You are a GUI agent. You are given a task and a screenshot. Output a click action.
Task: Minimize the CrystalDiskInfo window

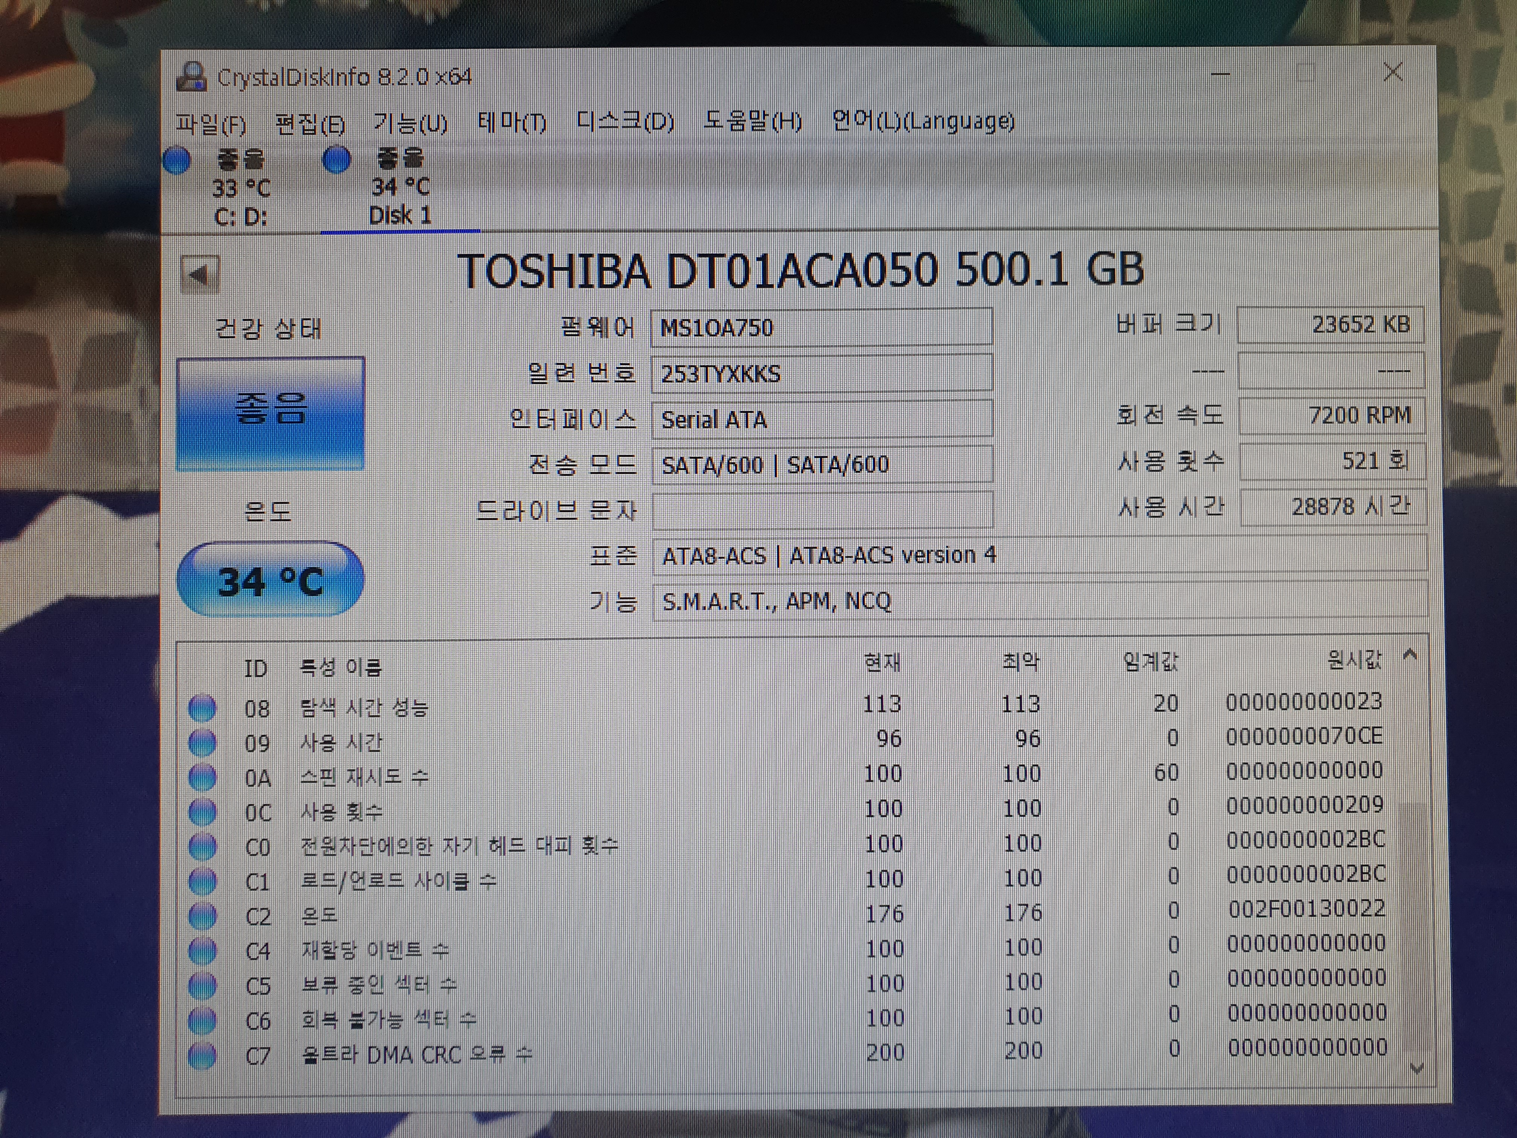click(1220, 73)
